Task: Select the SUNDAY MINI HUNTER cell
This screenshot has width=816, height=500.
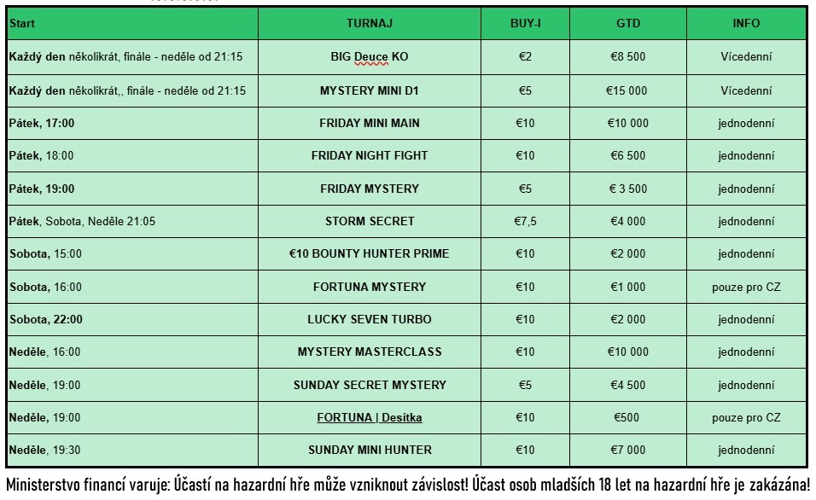Action: click(369, 450)
